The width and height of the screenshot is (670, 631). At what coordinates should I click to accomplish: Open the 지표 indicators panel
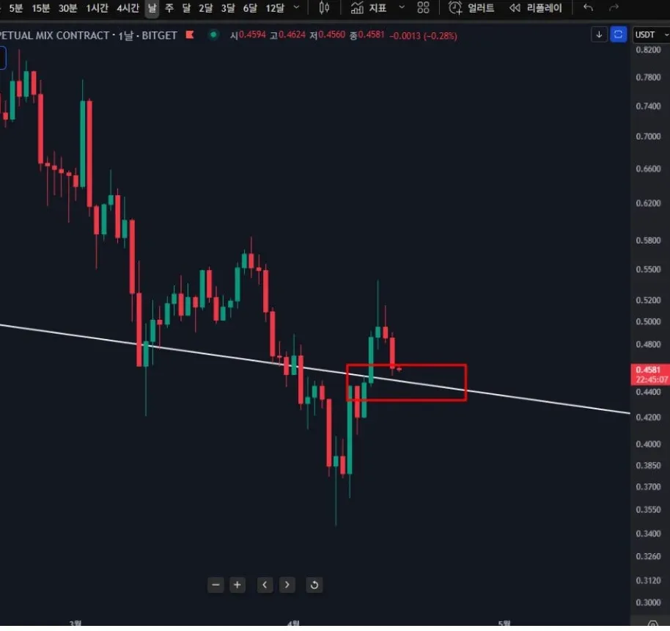tap(369, 8)
